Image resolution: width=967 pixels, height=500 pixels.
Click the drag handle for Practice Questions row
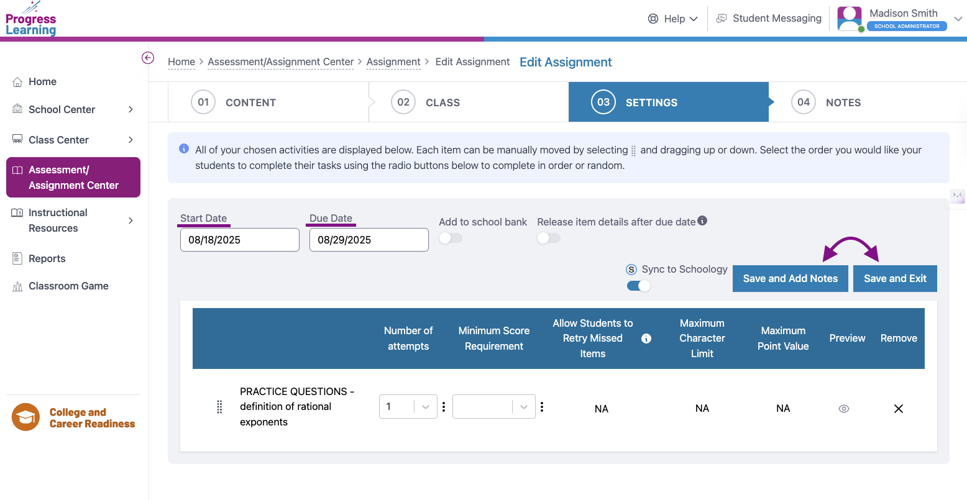coord(219,407)
